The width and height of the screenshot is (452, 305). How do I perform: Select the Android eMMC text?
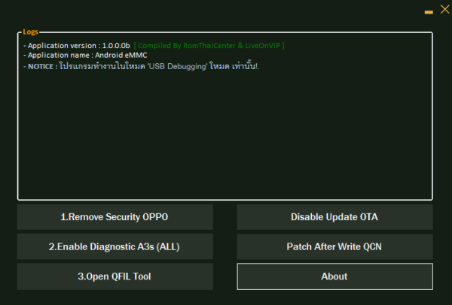click(121, 55)
